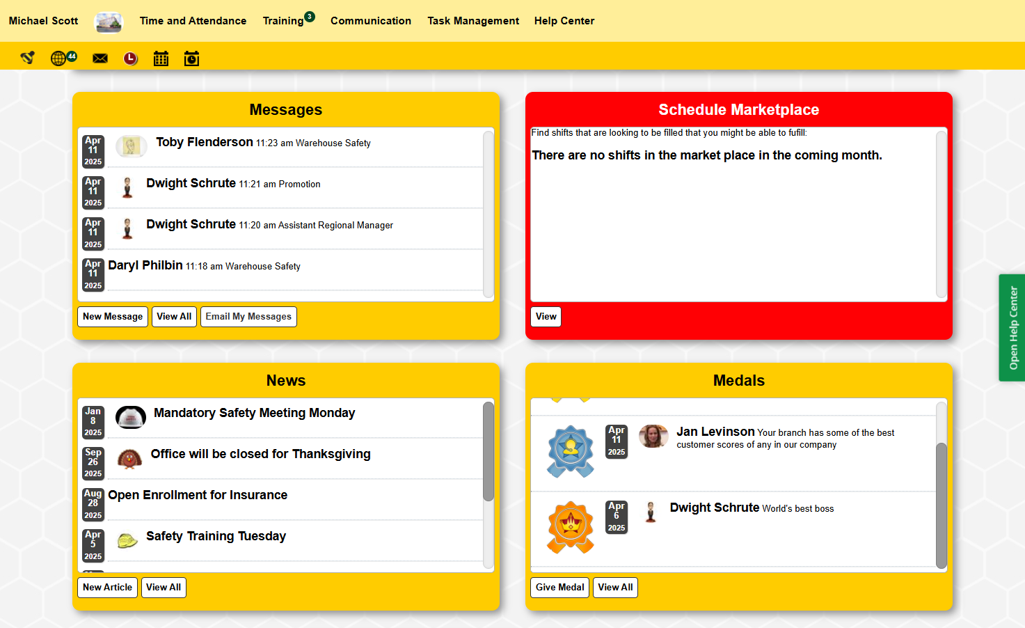The image size is (1025, 628).
Task: Click the blue medal badge for Jan Levinson
Action: click(570, 451)
